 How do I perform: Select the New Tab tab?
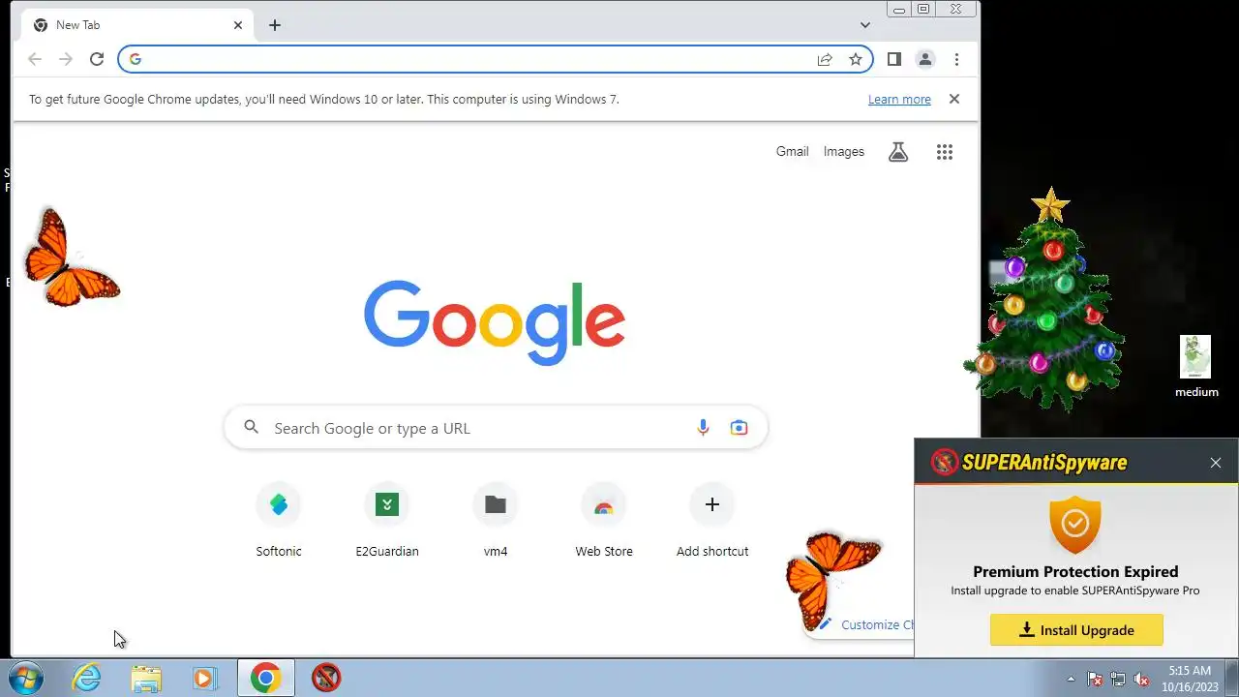tap(137, 25)
